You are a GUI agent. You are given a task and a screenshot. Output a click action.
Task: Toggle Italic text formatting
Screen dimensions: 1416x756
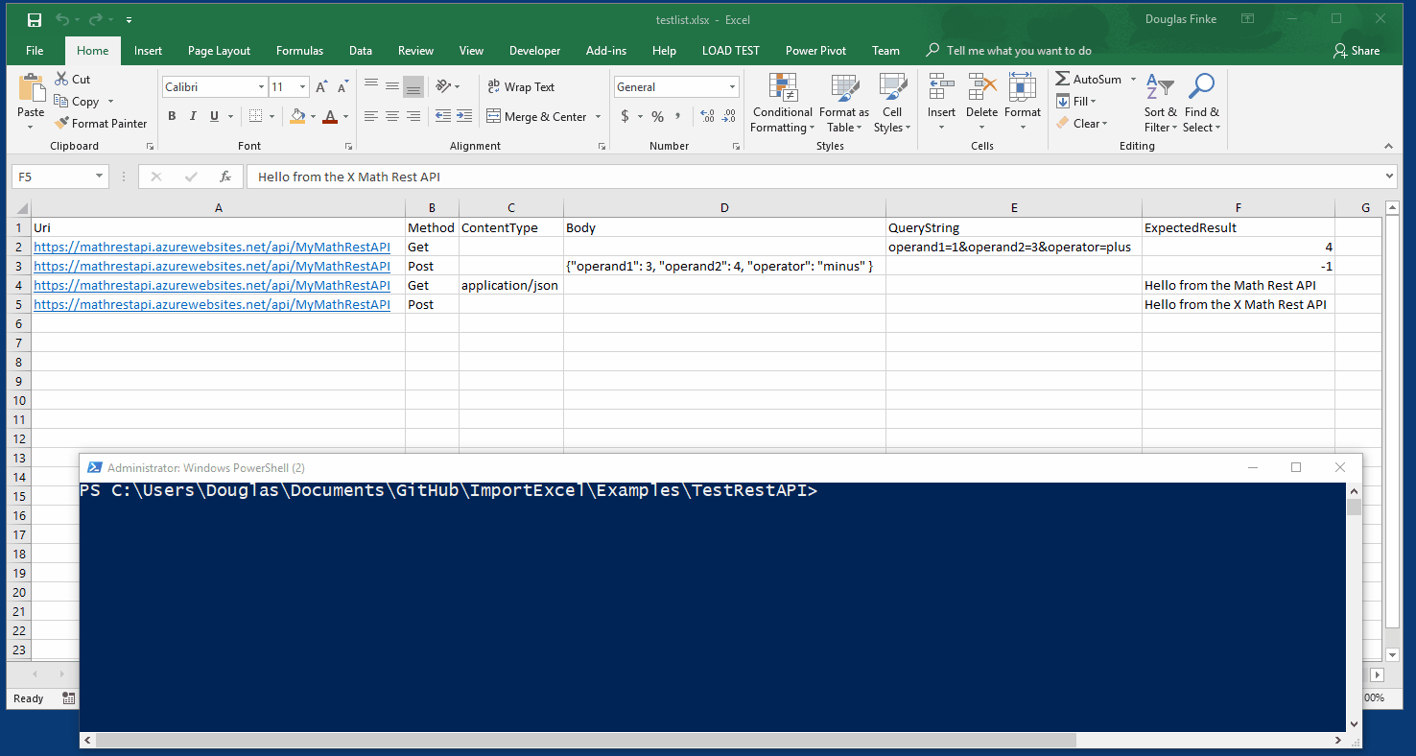click(193, 116)
